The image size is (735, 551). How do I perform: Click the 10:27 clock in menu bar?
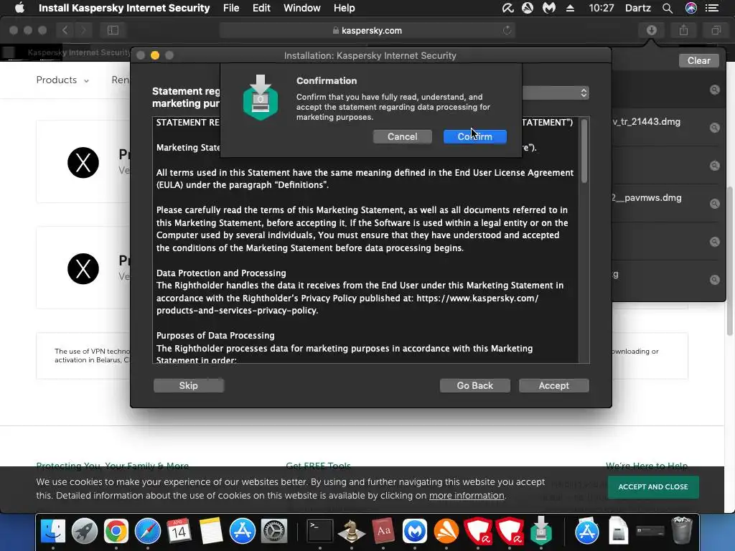(601, 8)
